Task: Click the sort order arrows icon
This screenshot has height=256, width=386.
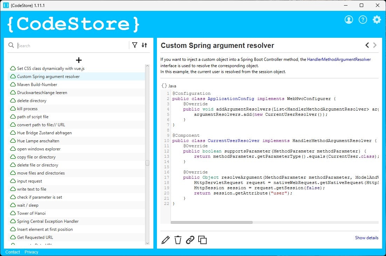Action: pyautogui.click(x=144, y=45)
